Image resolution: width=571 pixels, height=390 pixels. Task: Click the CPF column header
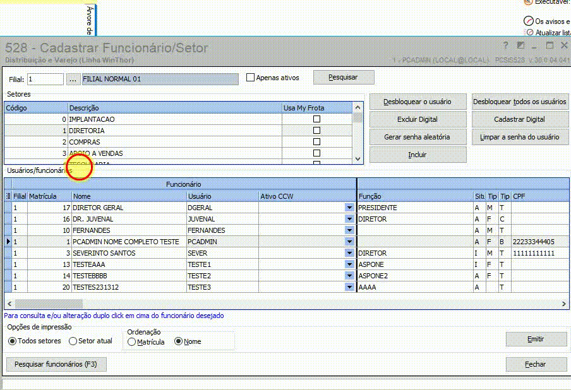point(541,196)
